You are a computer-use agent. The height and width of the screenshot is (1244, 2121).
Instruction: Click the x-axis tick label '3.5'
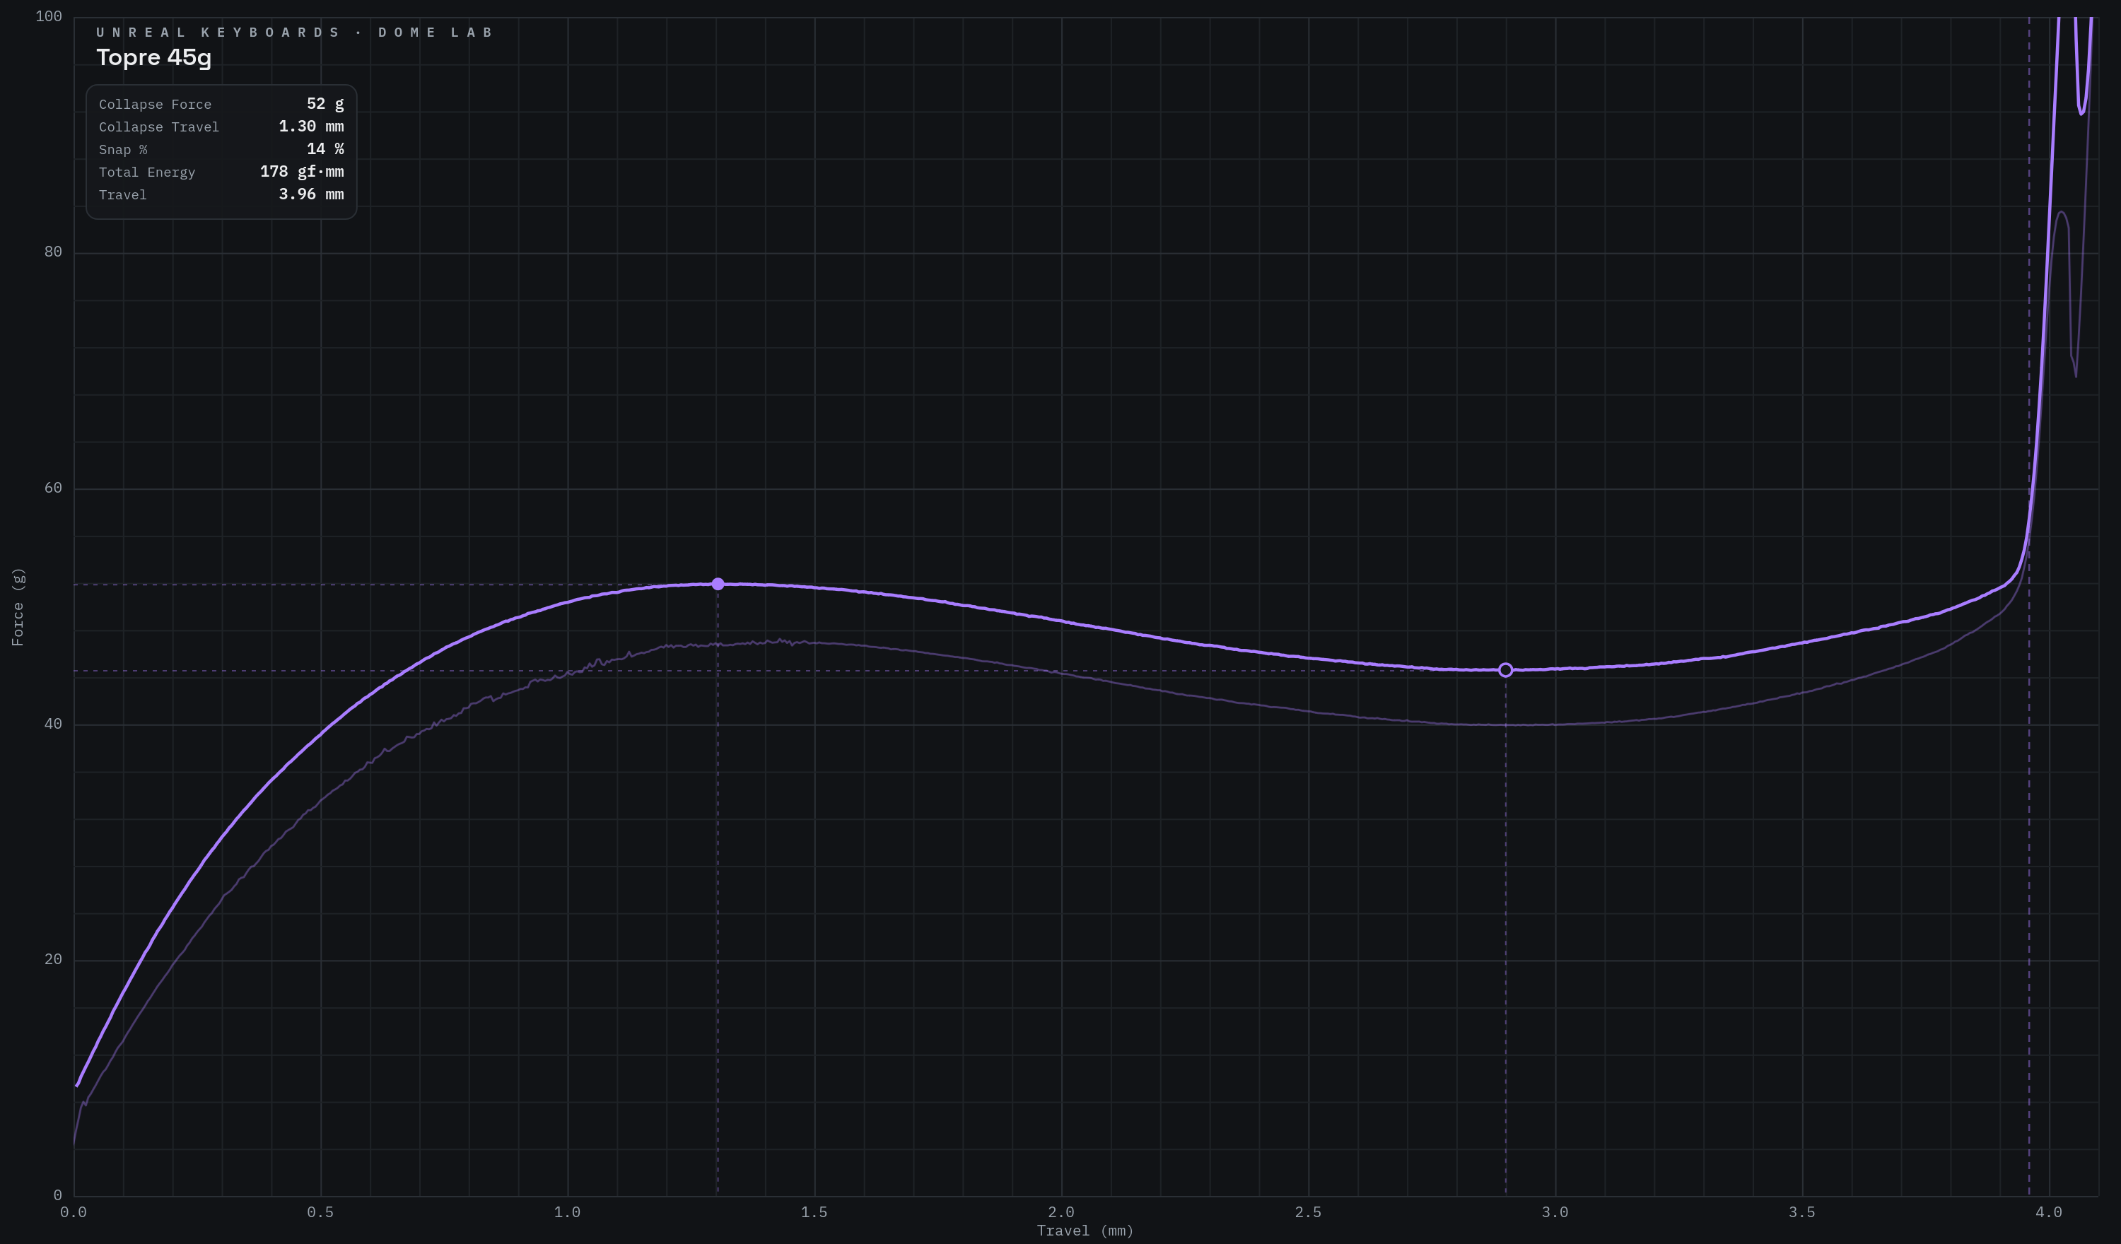(x=1802, y=1212)
